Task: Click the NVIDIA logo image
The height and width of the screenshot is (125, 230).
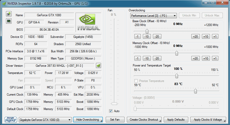Action: point(88,22)
